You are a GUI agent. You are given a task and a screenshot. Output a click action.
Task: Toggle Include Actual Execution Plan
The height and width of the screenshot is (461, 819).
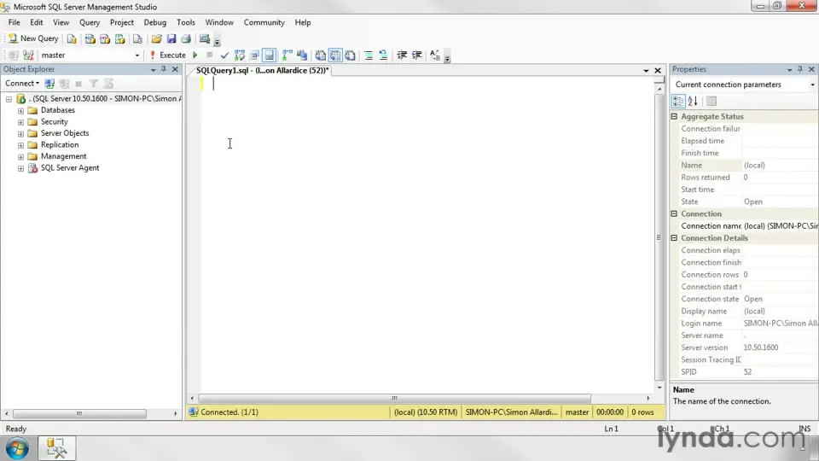pos(287,55)
